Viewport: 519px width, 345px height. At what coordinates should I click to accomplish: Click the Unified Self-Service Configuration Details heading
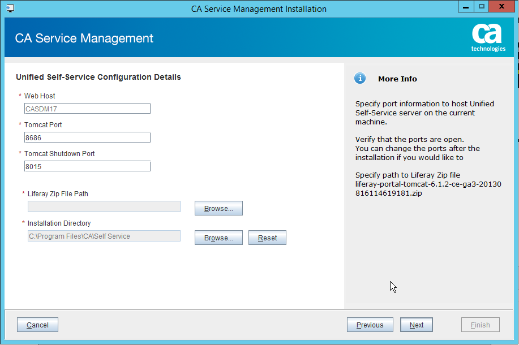[98, 77]
